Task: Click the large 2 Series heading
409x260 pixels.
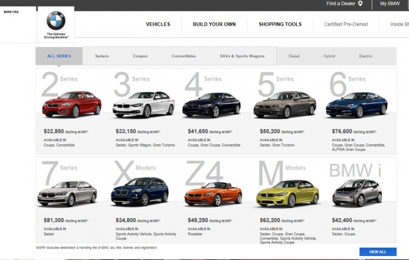Action: tap(59, 83)
